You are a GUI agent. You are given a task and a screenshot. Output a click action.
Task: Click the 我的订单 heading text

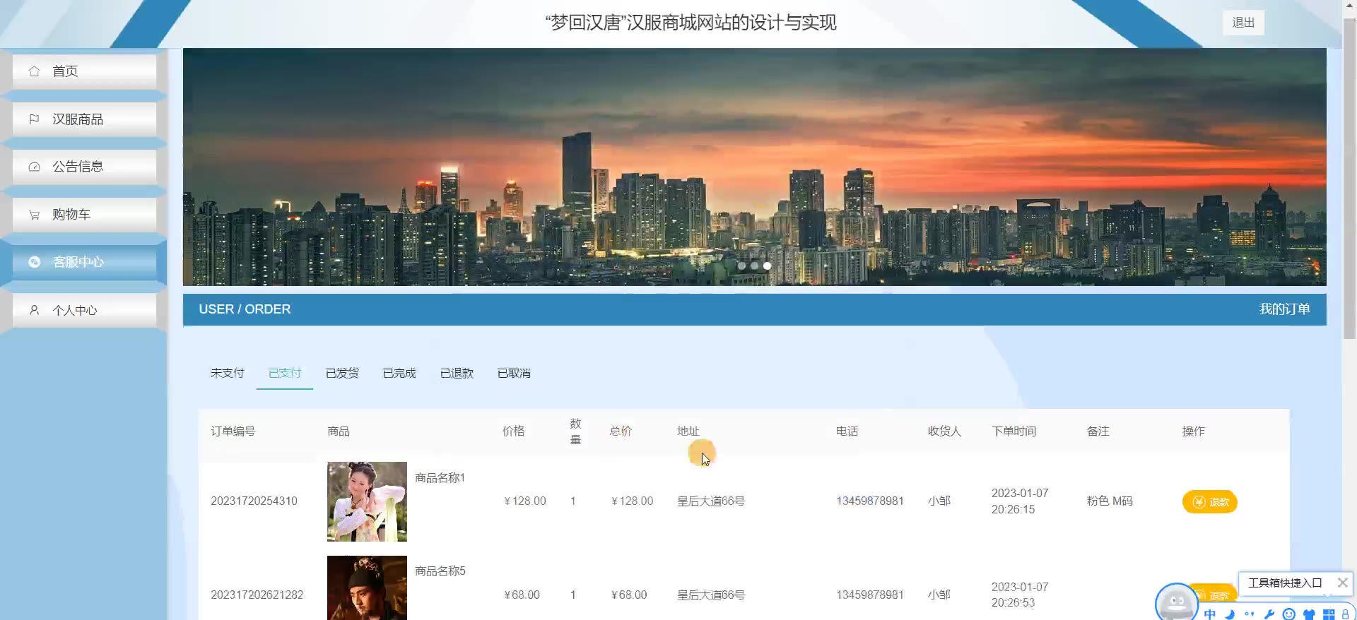pos(1284,309)
